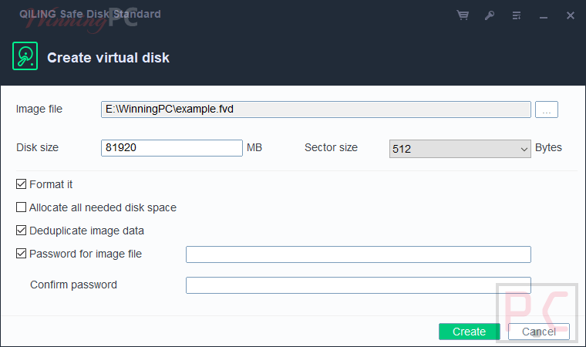This screenshot has width=586, height=347.
Task: Click the password input field
Action: point(359,254)
